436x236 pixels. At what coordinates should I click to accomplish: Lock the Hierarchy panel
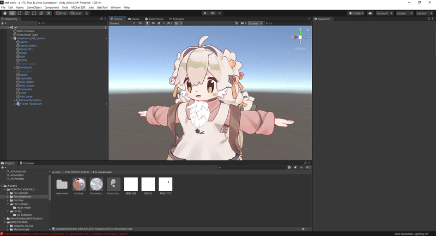pyautogui.click(x=101, y=19)
